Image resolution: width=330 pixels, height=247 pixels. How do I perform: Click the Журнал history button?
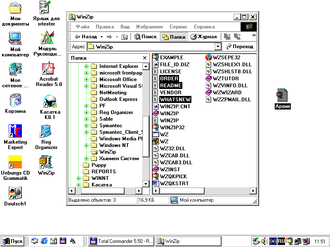coord(203,37)
